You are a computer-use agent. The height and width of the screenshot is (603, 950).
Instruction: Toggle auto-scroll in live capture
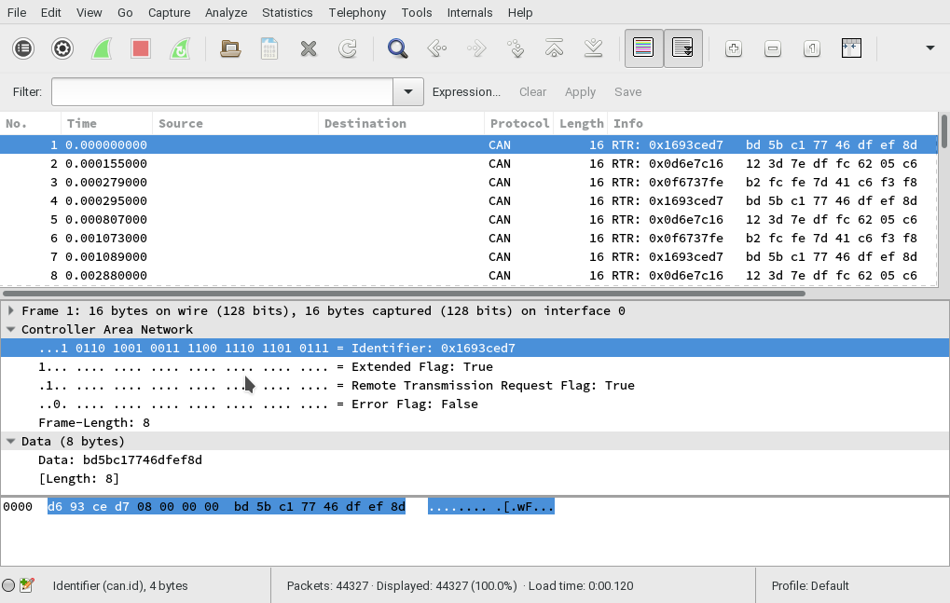(x=682, y=48)
